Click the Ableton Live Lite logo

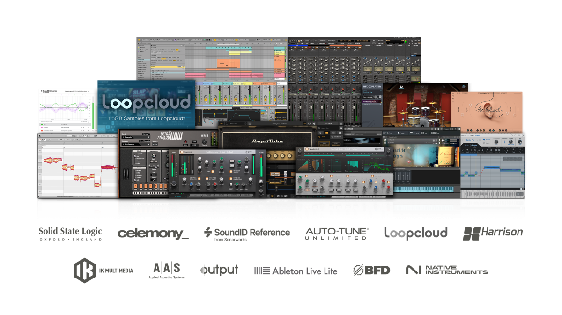[296, 271]
